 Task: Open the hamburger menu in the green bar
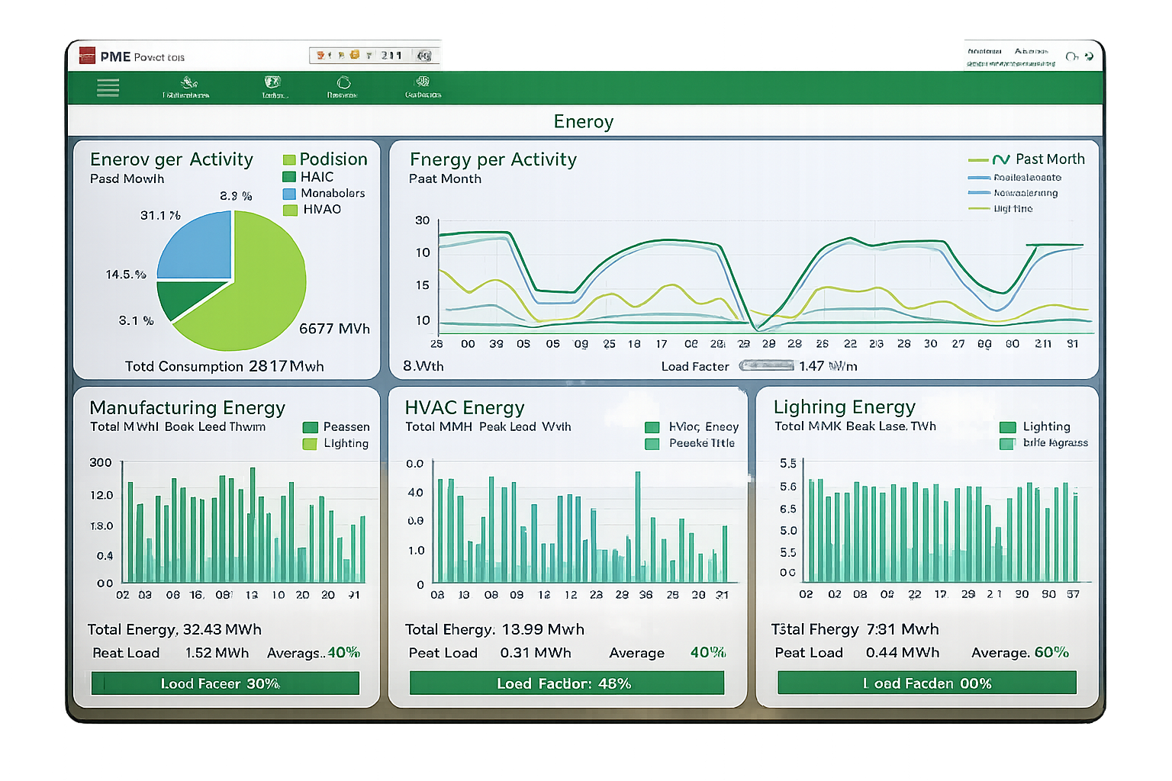coord(108,88)
